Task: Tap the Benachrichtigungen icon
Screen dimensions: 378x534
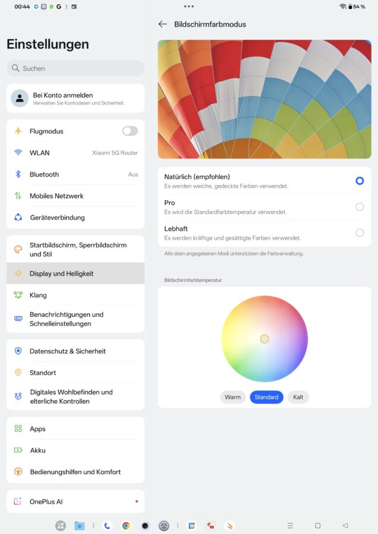Action: point(18,319)
